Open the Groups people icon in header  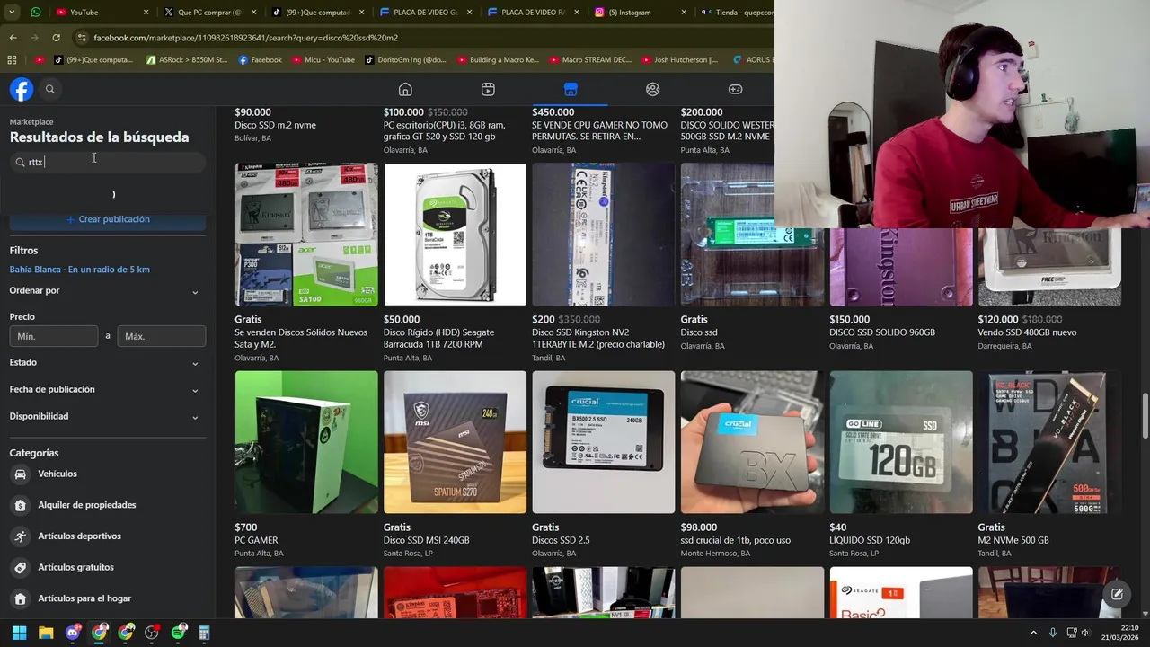tap(653, 89)
